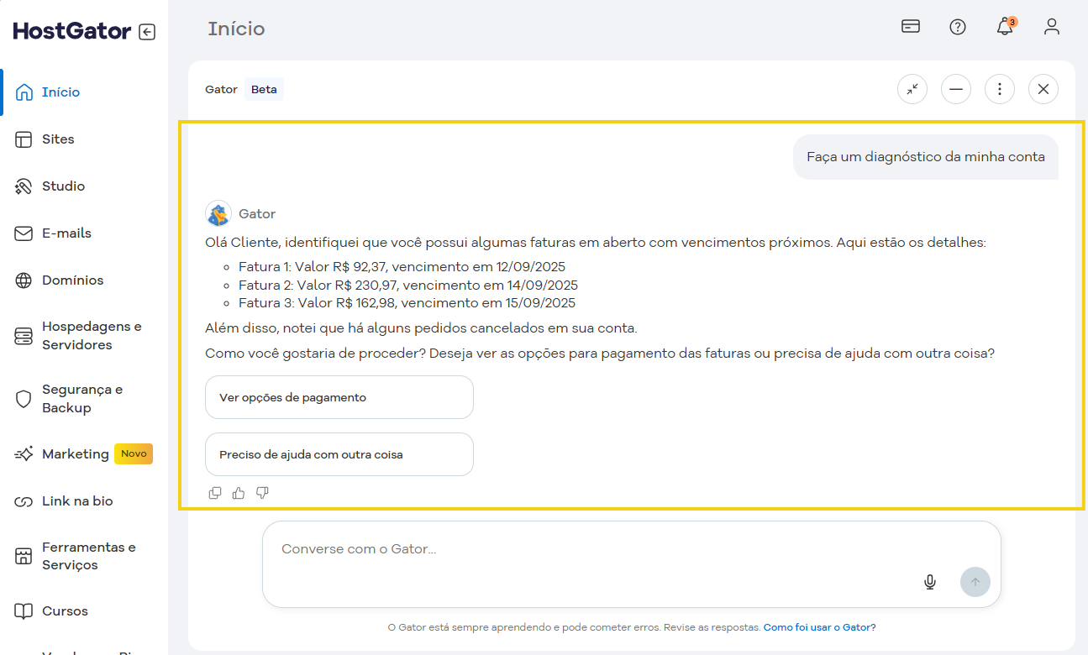Open the user profile icon
The width and height of the screenshot is (1088, 655).
point(1051,27)
